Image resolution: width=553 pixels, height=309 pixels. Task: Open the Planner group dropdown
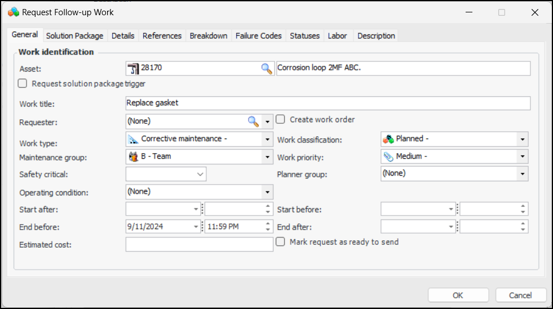pos(523,174)
